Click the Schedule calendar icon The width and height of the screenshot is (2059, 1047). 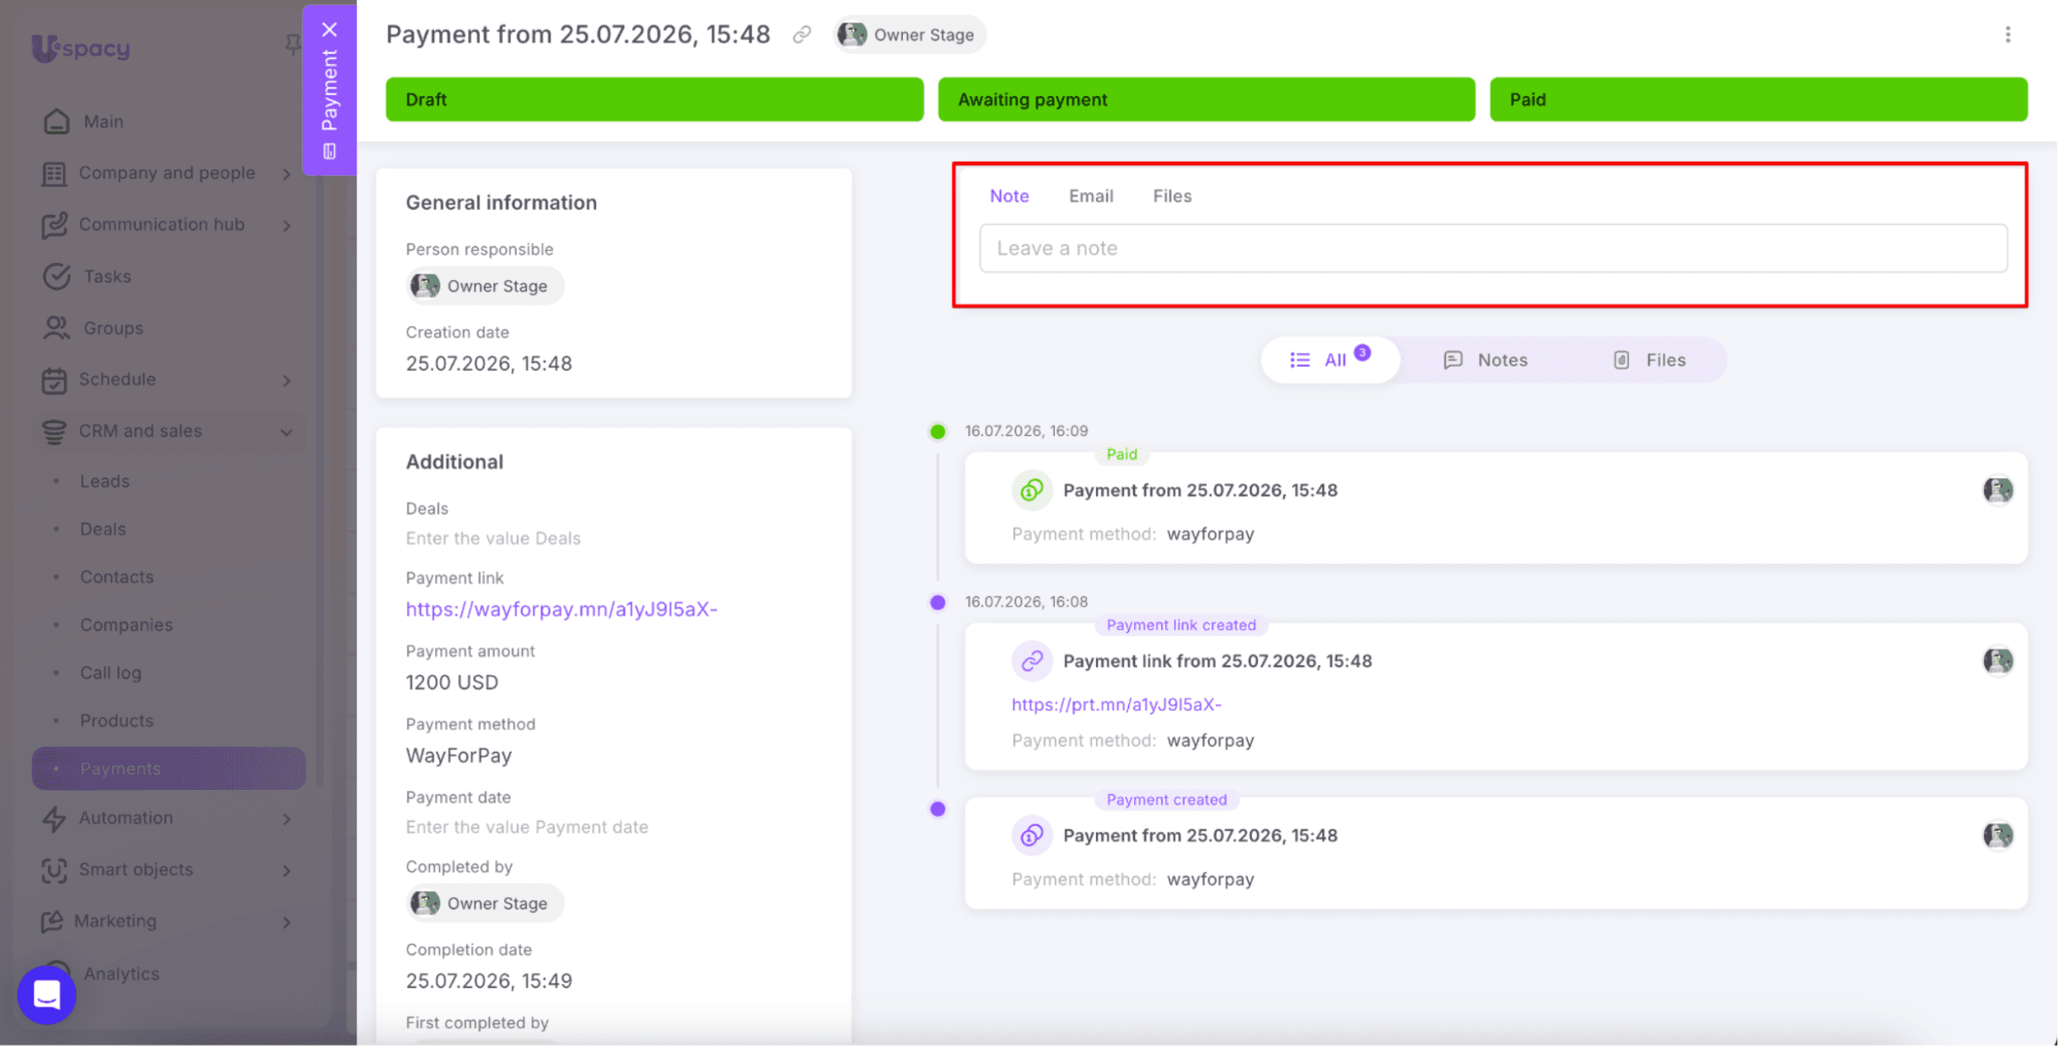[55, 380]
